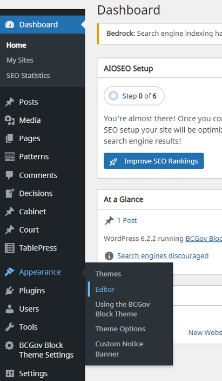Click the Plugins plug icon

(x=10, y=291)
